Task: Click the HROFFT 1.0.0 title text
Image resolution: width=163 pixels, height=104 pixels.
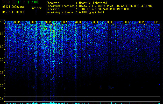Action: point(20,2)
